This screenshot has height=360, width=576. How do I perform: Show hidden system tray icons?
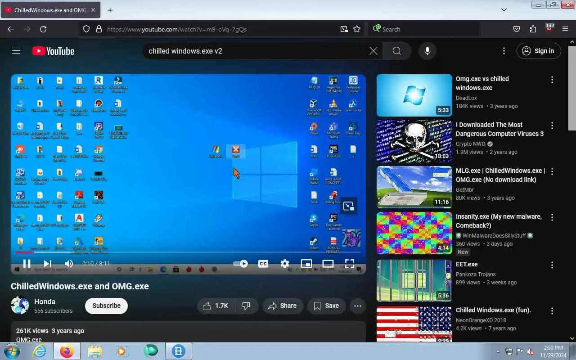click(x=498, y=351)
